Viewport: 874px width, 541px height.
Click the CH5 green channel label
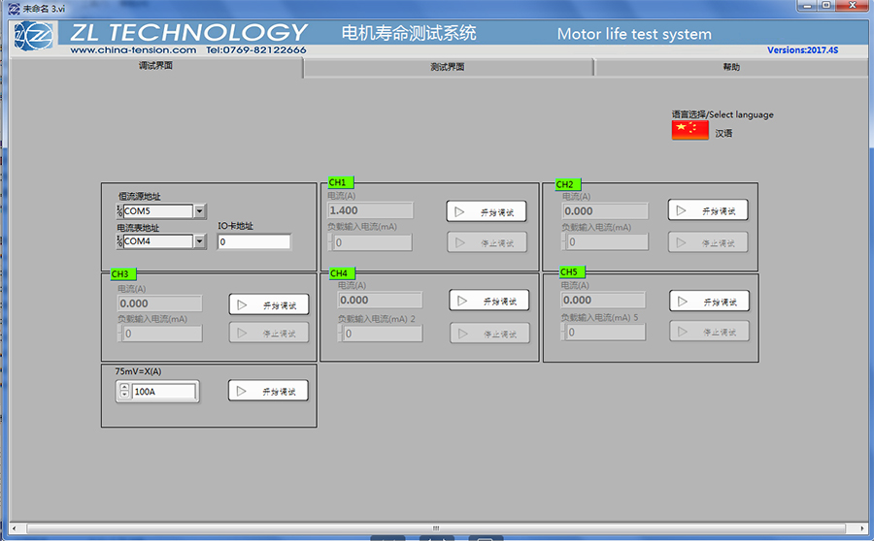click(570, 272)
